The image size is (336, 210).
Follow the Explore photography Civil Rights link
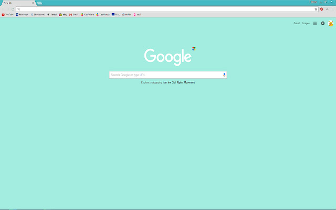168,82
